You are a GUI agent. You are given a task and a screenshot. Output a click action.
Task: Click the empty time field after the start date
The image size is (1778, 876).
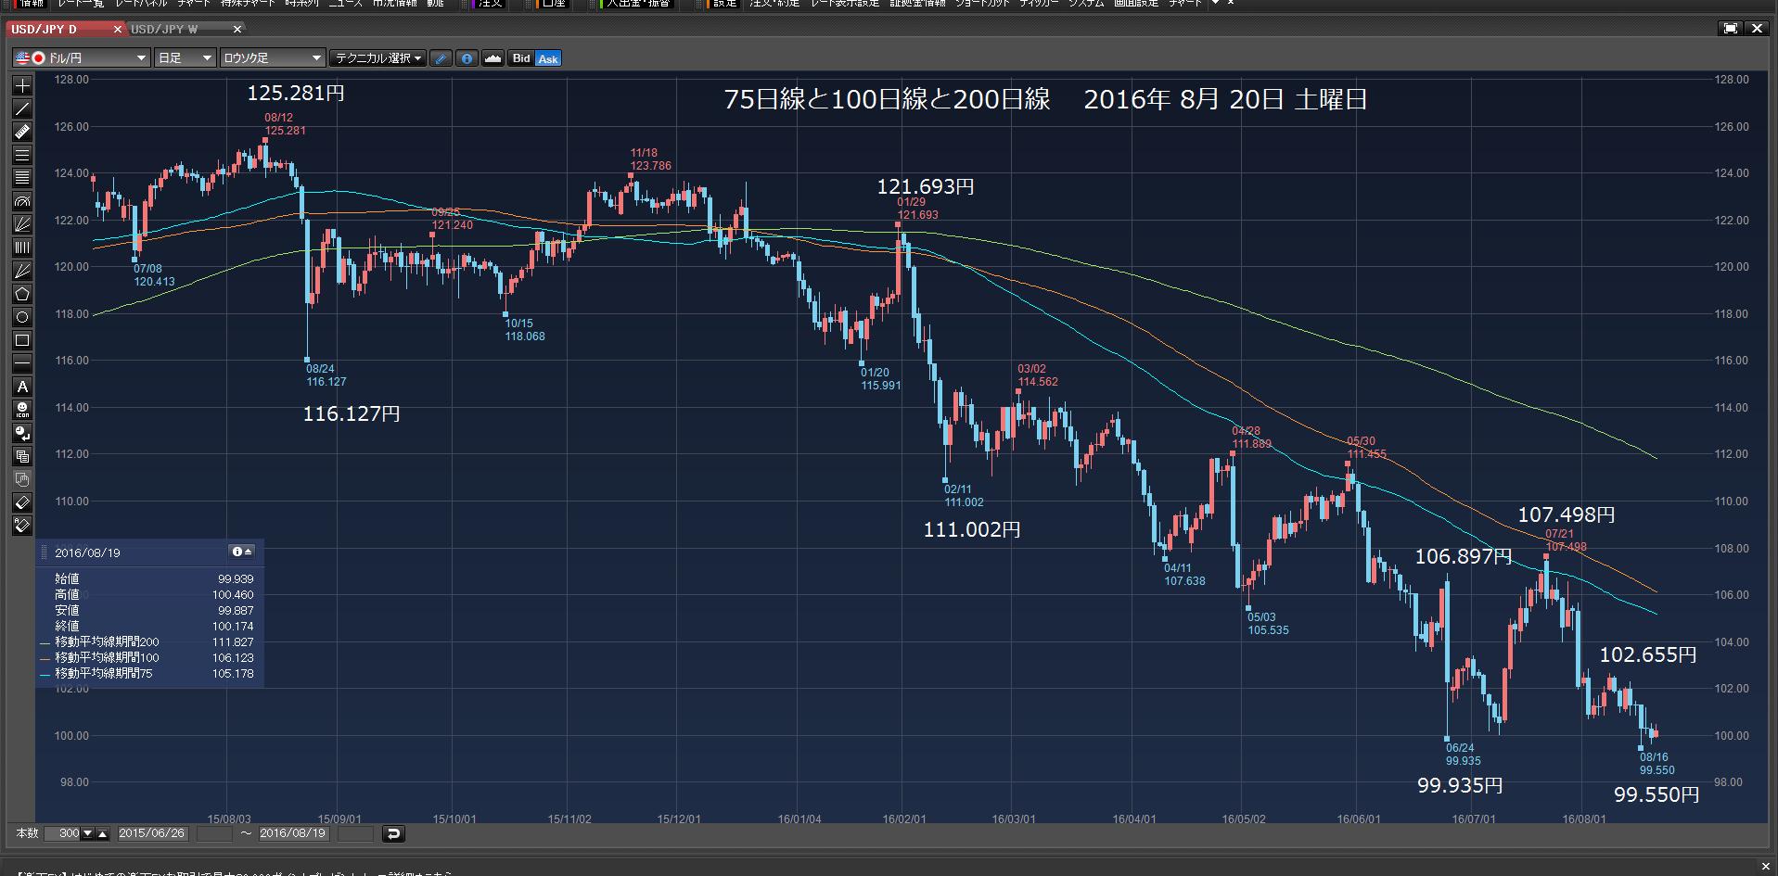pyautogui.click(x=214, y=833)
